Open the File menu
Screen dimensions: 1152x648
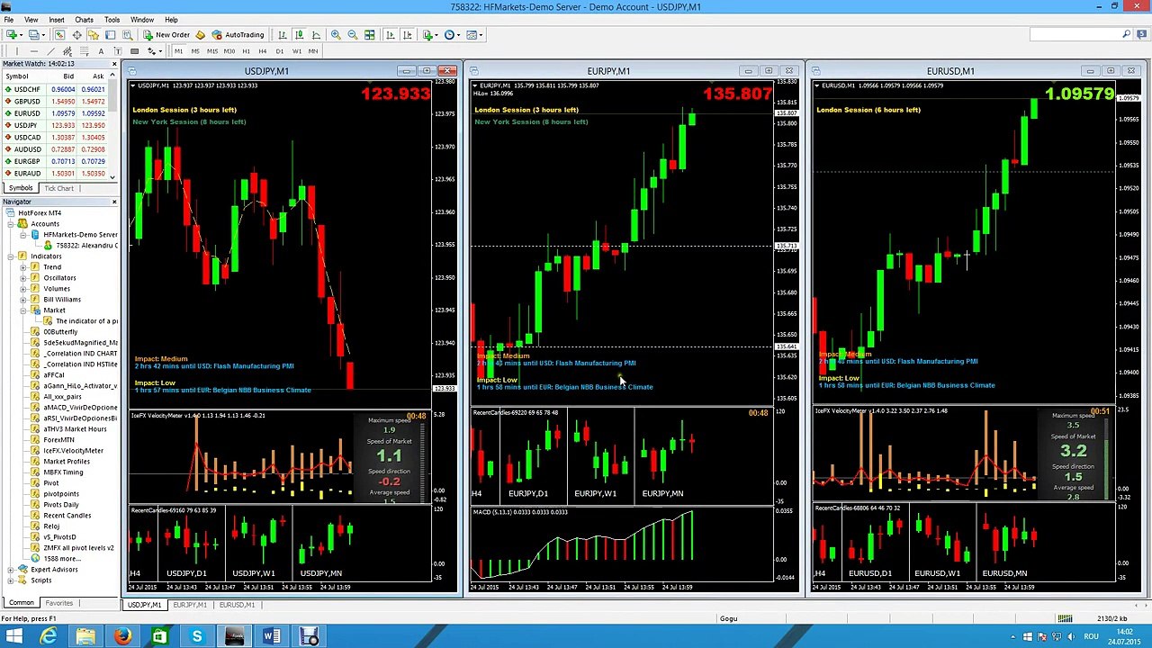[8, 19]
